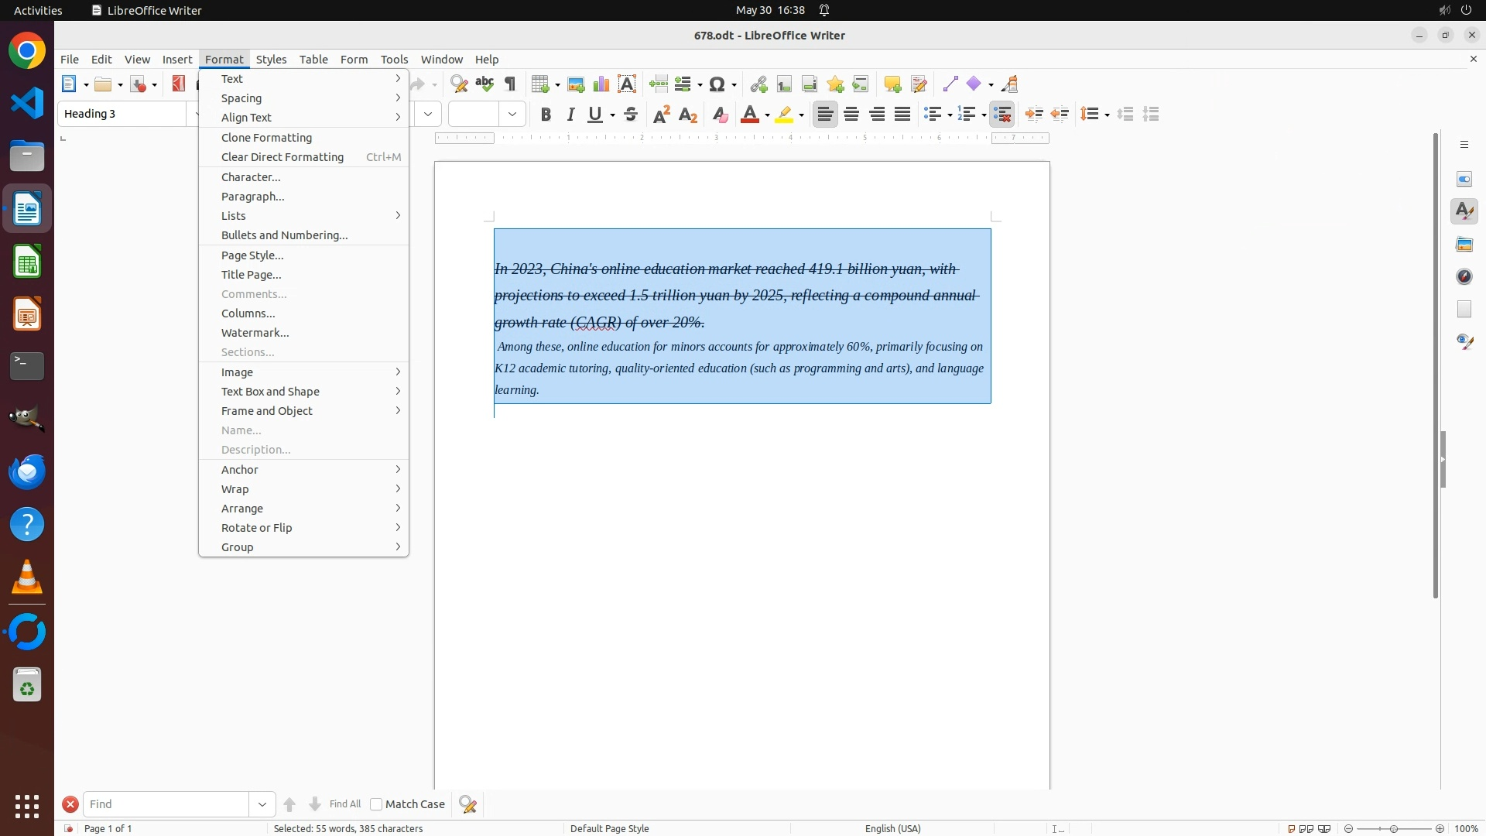Toggle formatting marks with the pilcrow icon
1486x836 pixels.
click(x=511, y=84)
